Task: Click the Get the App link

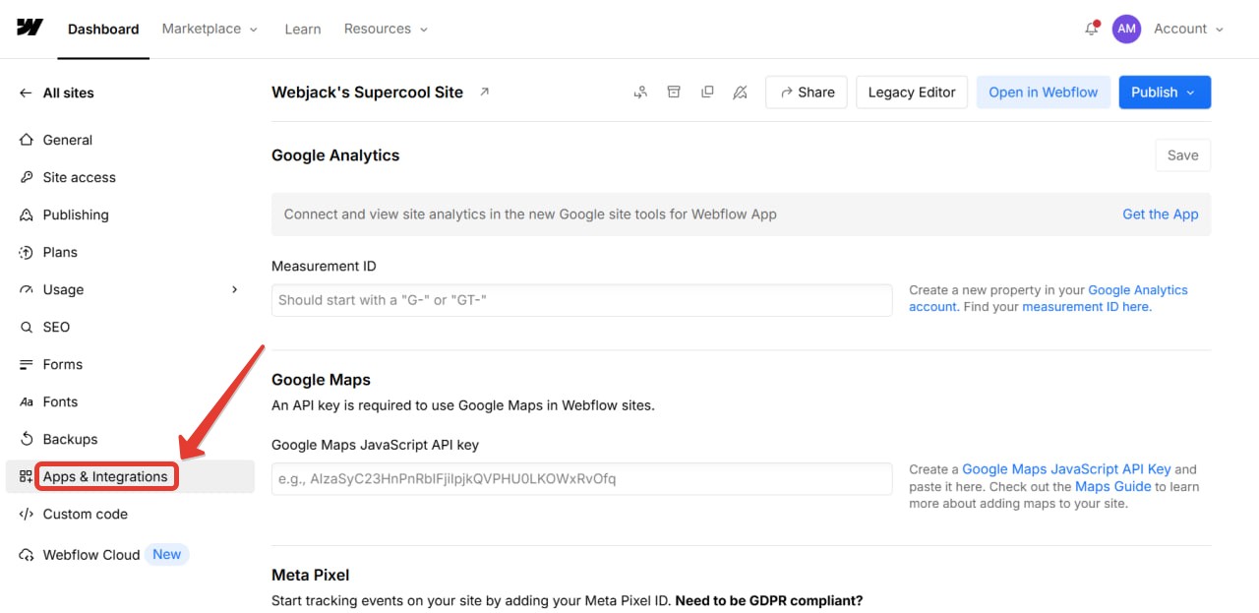Action: [1161, 214]
